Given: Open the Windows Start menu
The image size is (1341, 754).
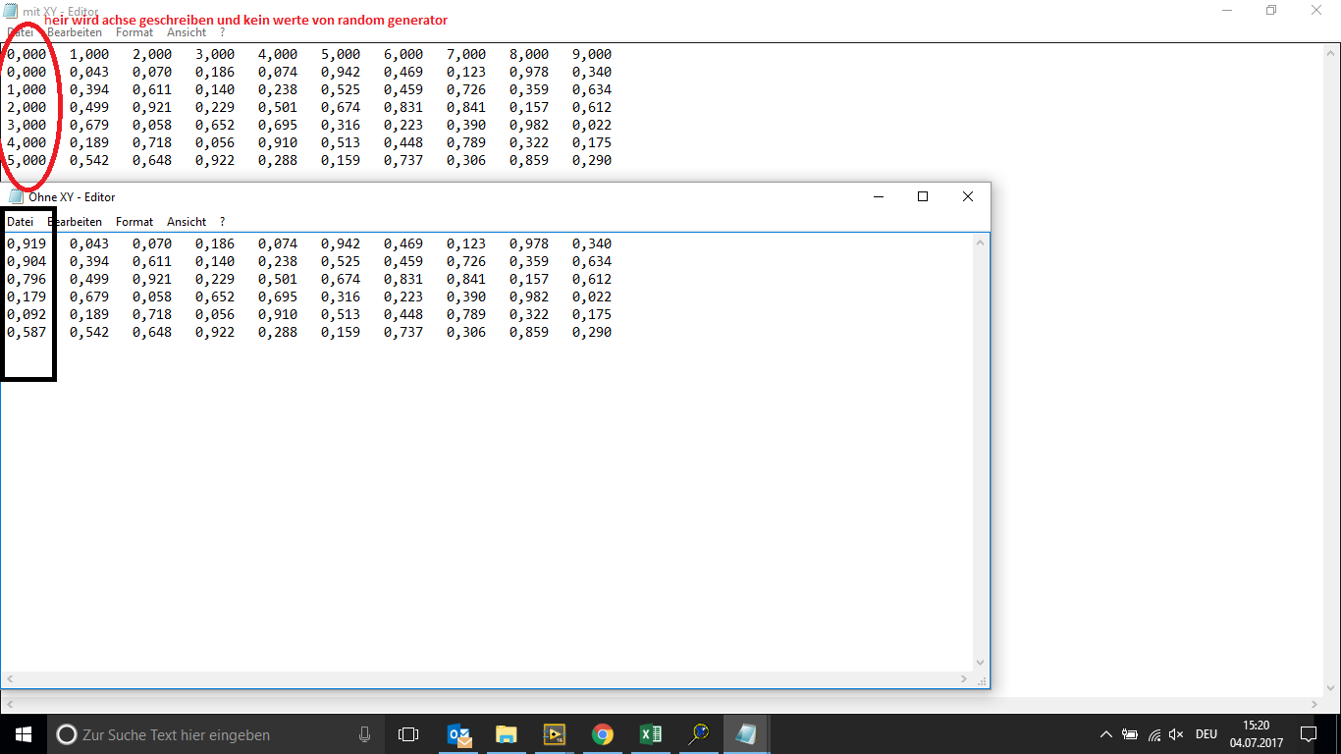Looking at the screenshot, I should pos(24,734).
